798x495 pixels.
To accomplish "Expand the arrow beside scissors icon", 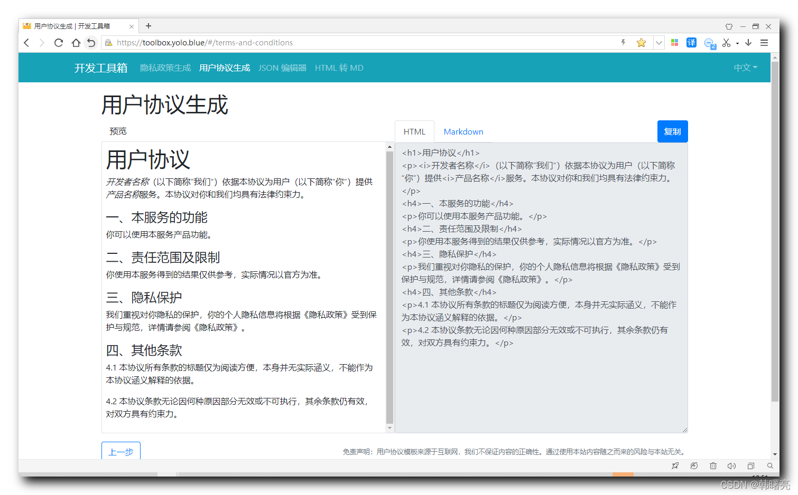I will pyautogui.click(x=737, y=43).
